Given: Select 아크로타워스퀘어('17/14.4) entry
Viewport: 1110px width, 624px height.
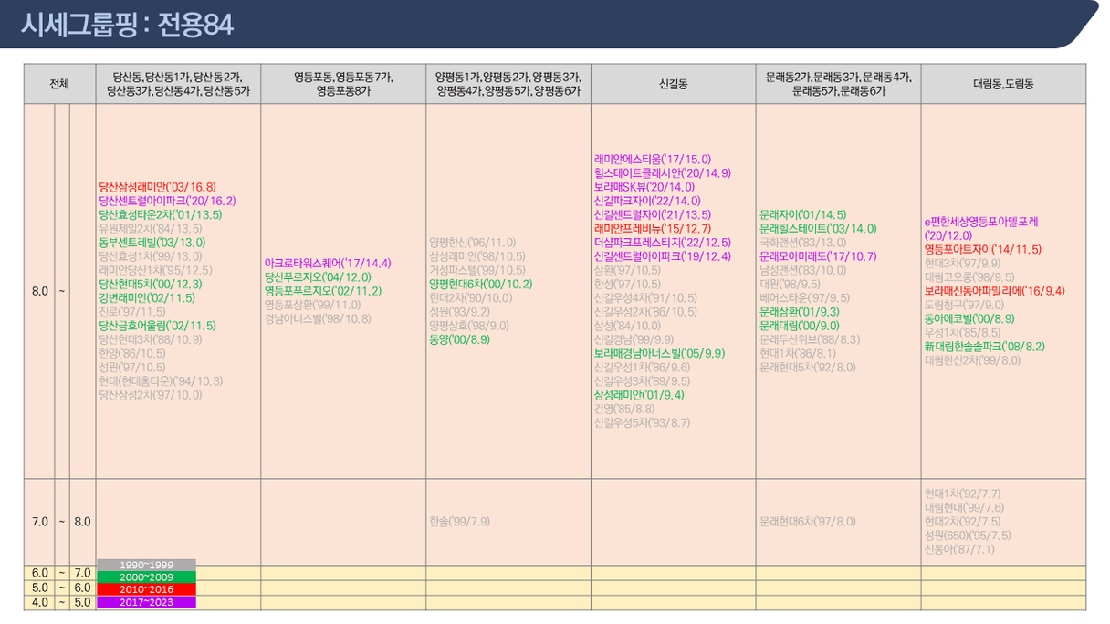Looking at the screenshot, I should pyautogui.click(x=328, y=263).
